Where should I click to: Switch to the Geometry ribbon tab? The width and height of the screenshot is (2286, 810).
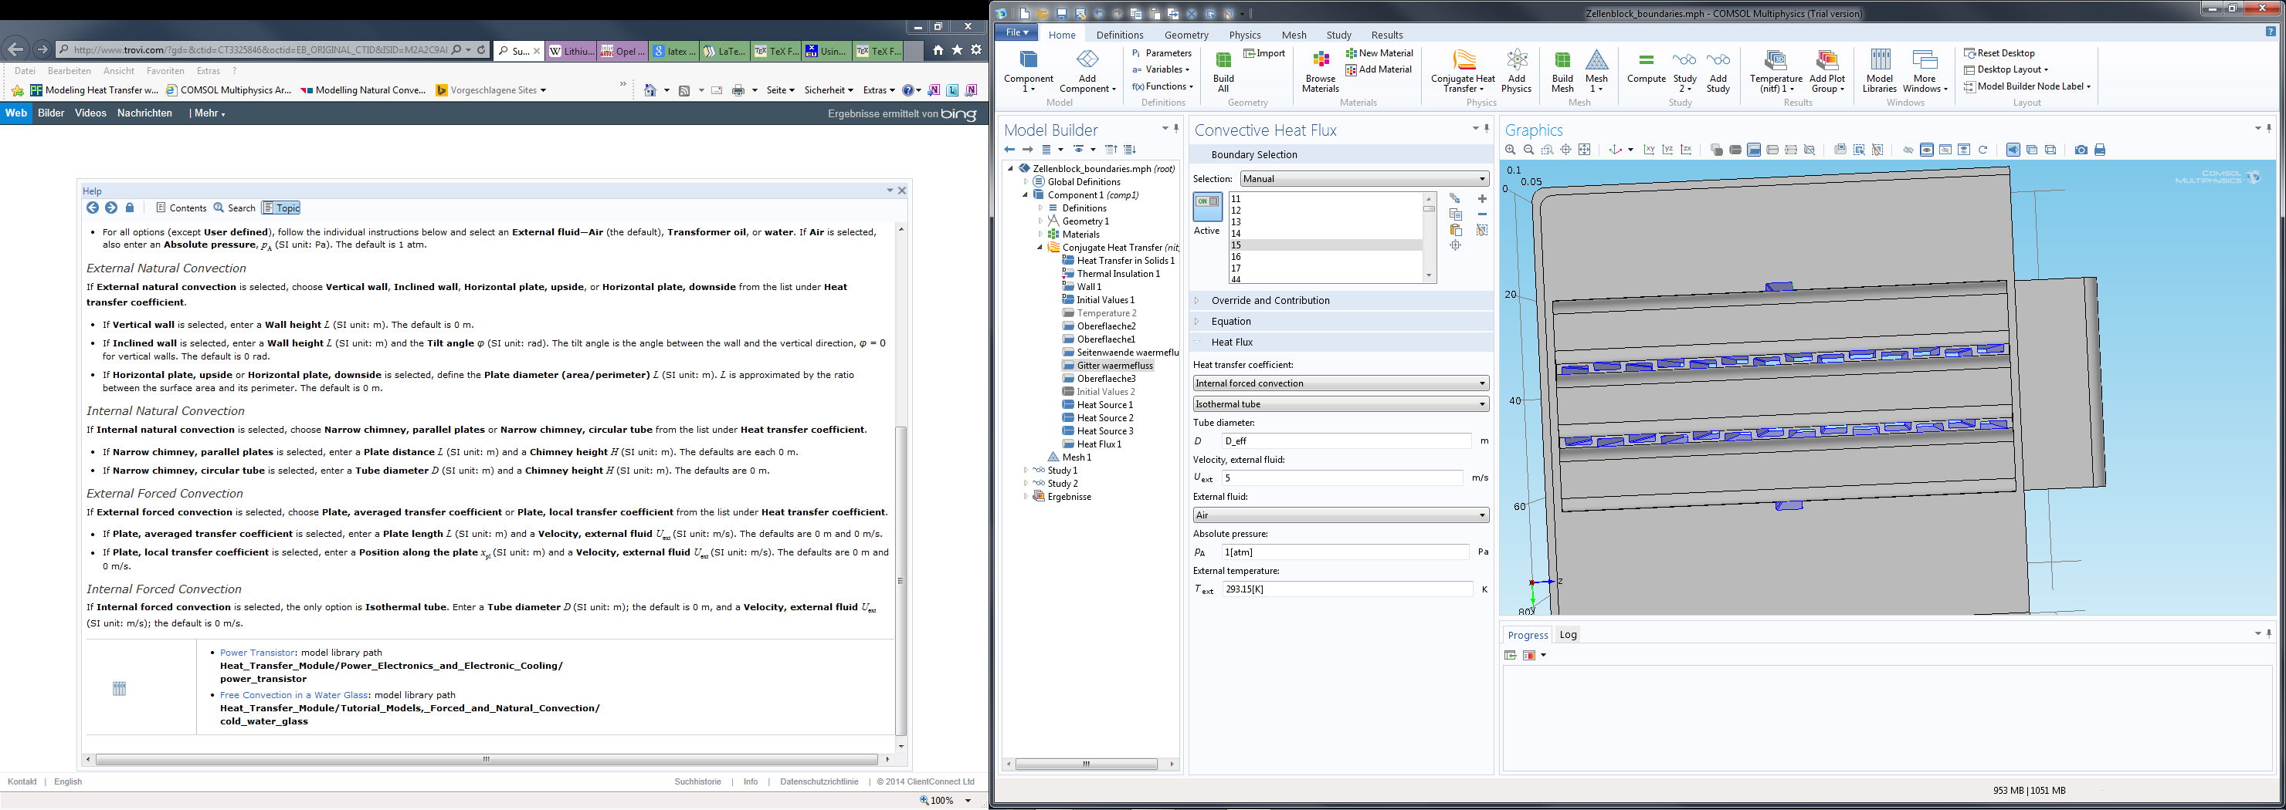point(1186,35)
